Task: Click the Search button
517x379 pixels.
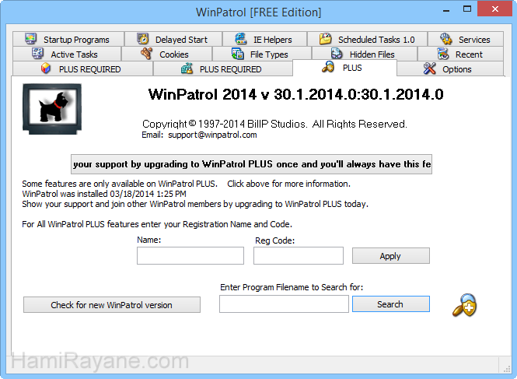Action: (391, 304)
